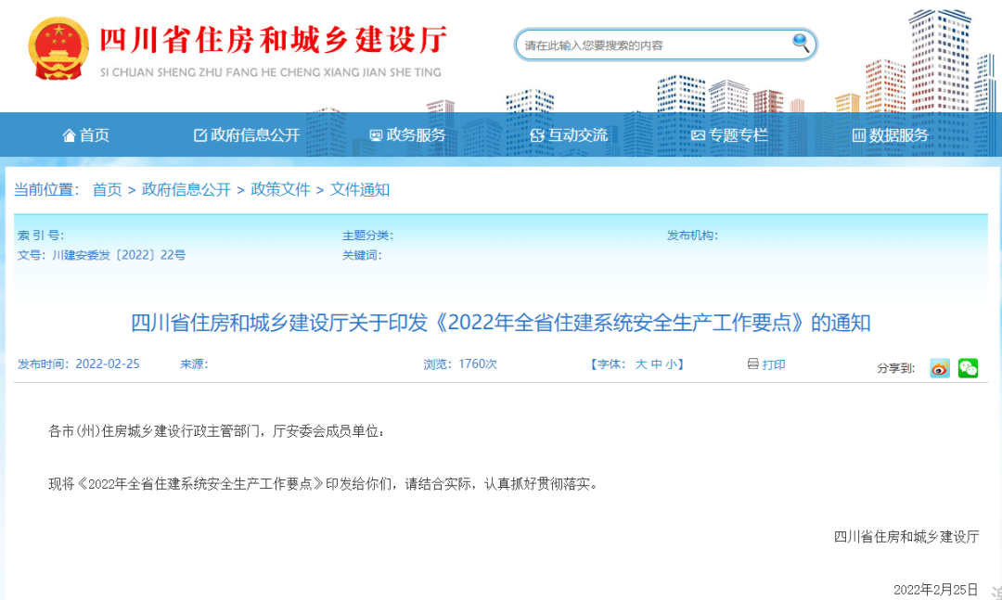Click the 首页 breadcrumb link

(105, 189)
